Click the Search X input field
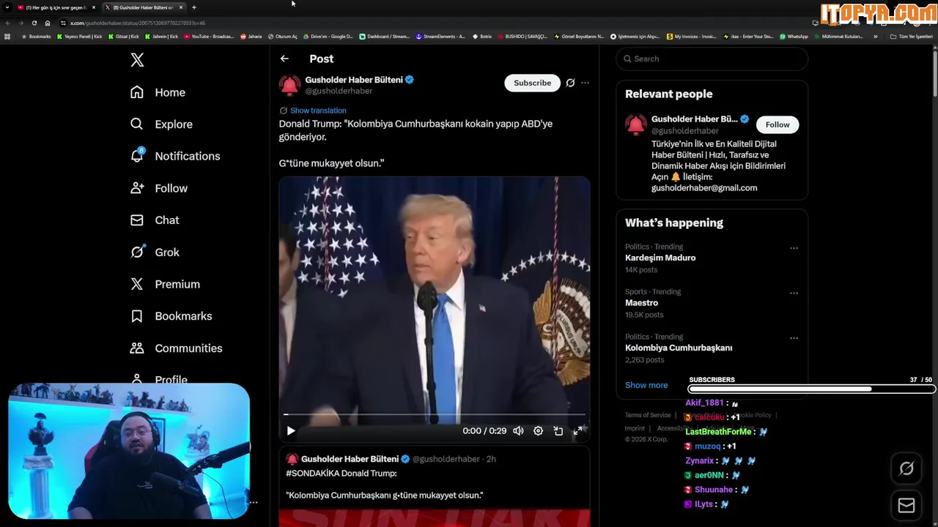Viewport: 938px width, 527px height. pos(712,59)
